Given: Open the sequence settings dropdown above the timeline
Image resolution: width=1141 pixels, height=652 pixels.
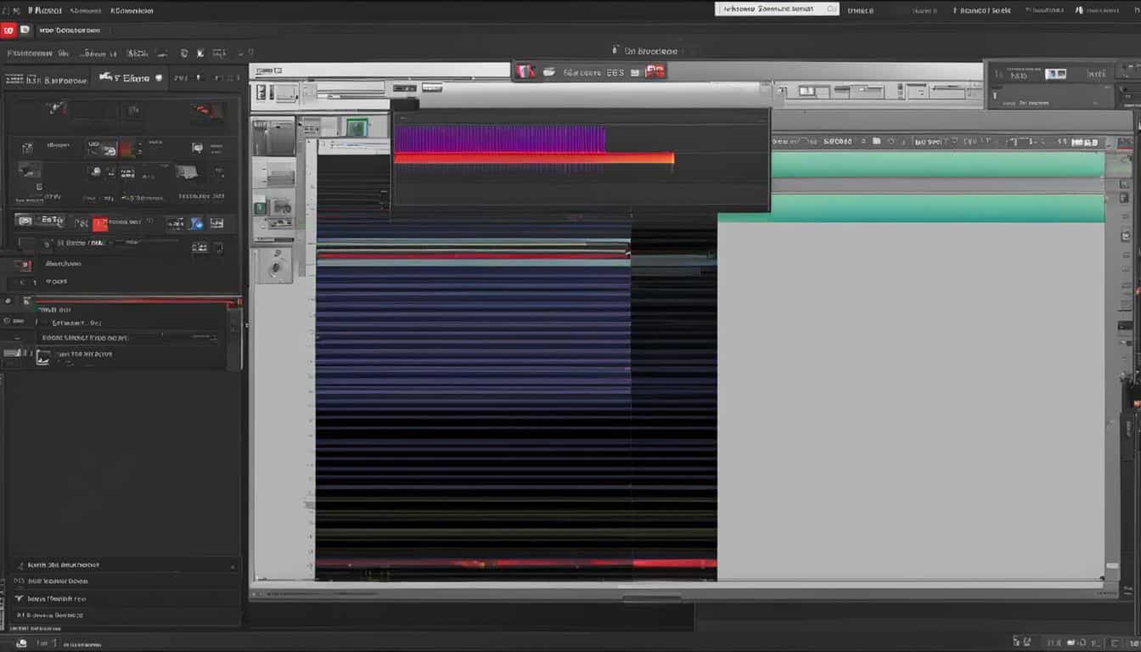Looking at the screenshot, I should tap(798, 141).
